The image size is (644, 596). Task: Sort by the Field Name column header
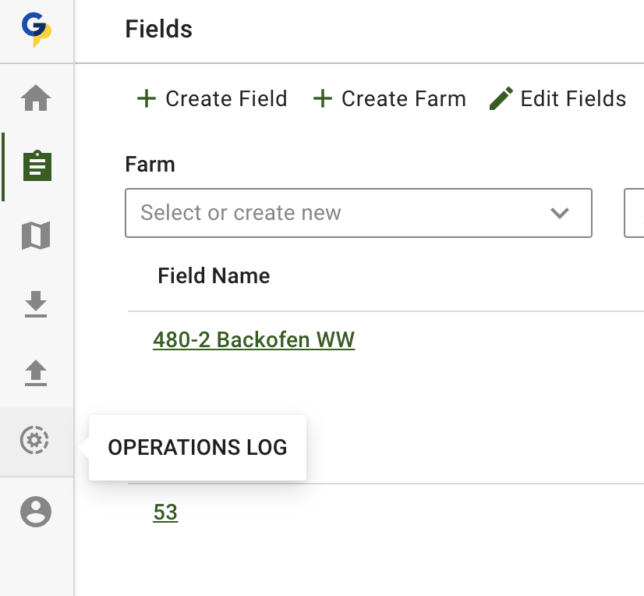[214, 275]
